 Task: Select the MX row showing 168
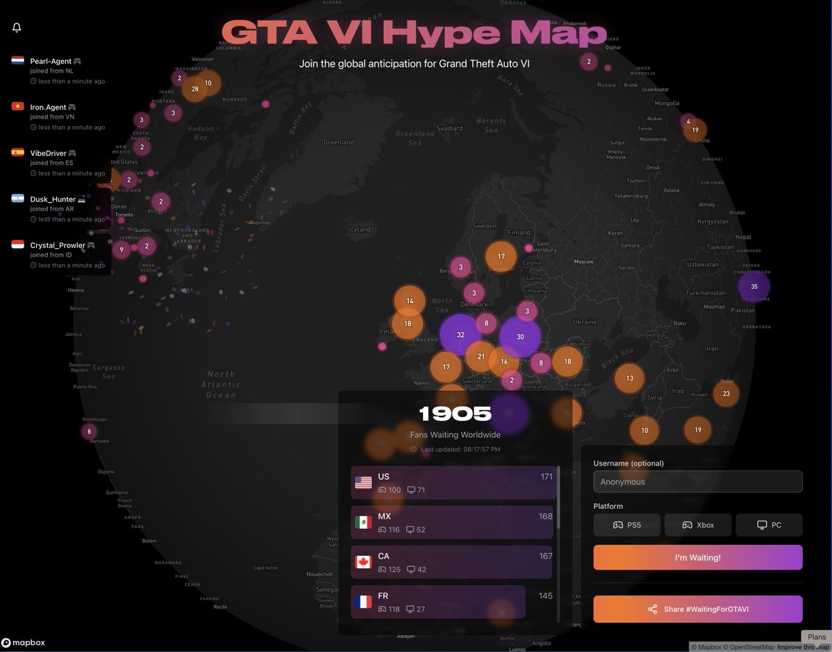[452, 522]
